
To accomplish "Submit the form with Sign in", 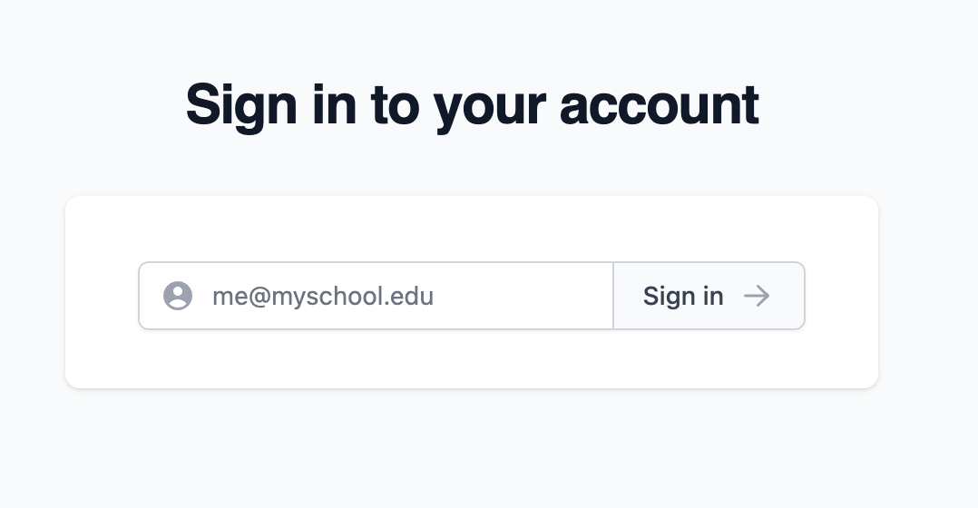I will click(709, 296).
